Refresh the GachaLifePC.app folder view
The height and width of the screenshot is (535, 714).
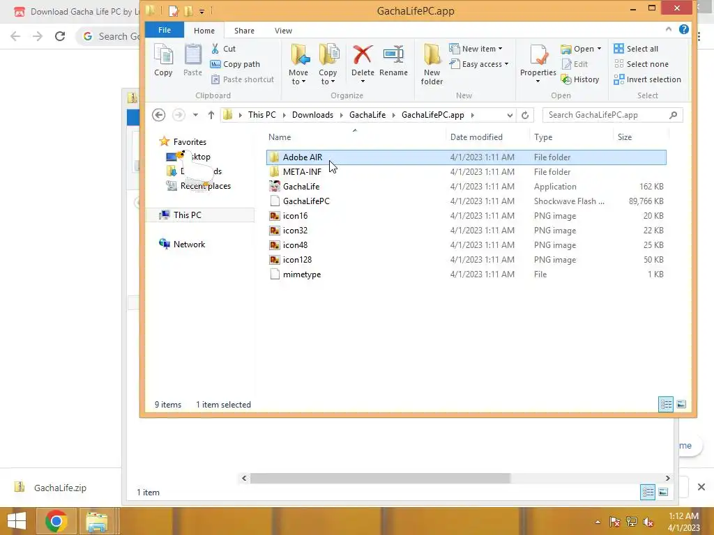[525, 115]
